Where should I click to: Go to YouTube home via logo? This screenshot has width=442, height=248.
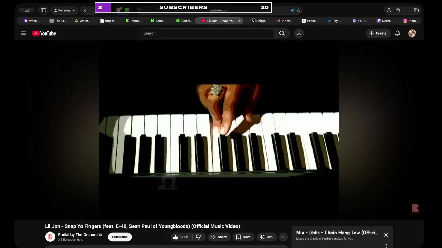point(44,33)
